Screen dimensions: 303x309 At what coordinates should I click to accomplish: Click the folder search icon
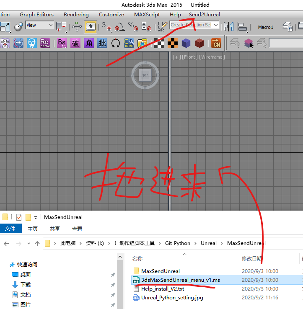(x=142, y=43)
